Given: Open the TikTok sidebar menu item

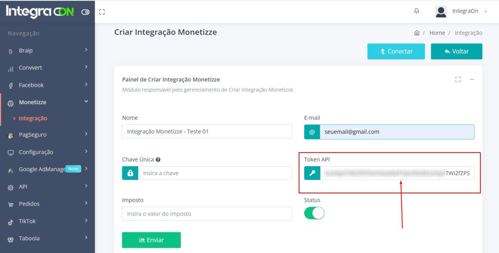Looking at the screenshot, I should 47,221.
